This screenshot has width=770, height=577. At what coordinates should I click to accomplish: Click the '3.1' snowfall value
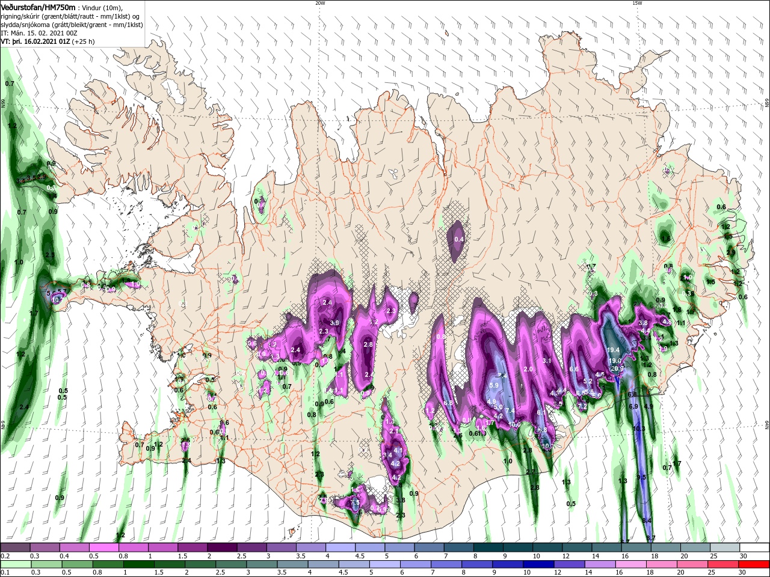click(547, 361)
